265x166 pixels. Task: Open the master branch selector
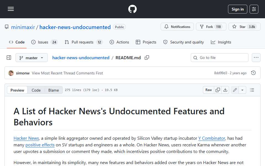31,58
